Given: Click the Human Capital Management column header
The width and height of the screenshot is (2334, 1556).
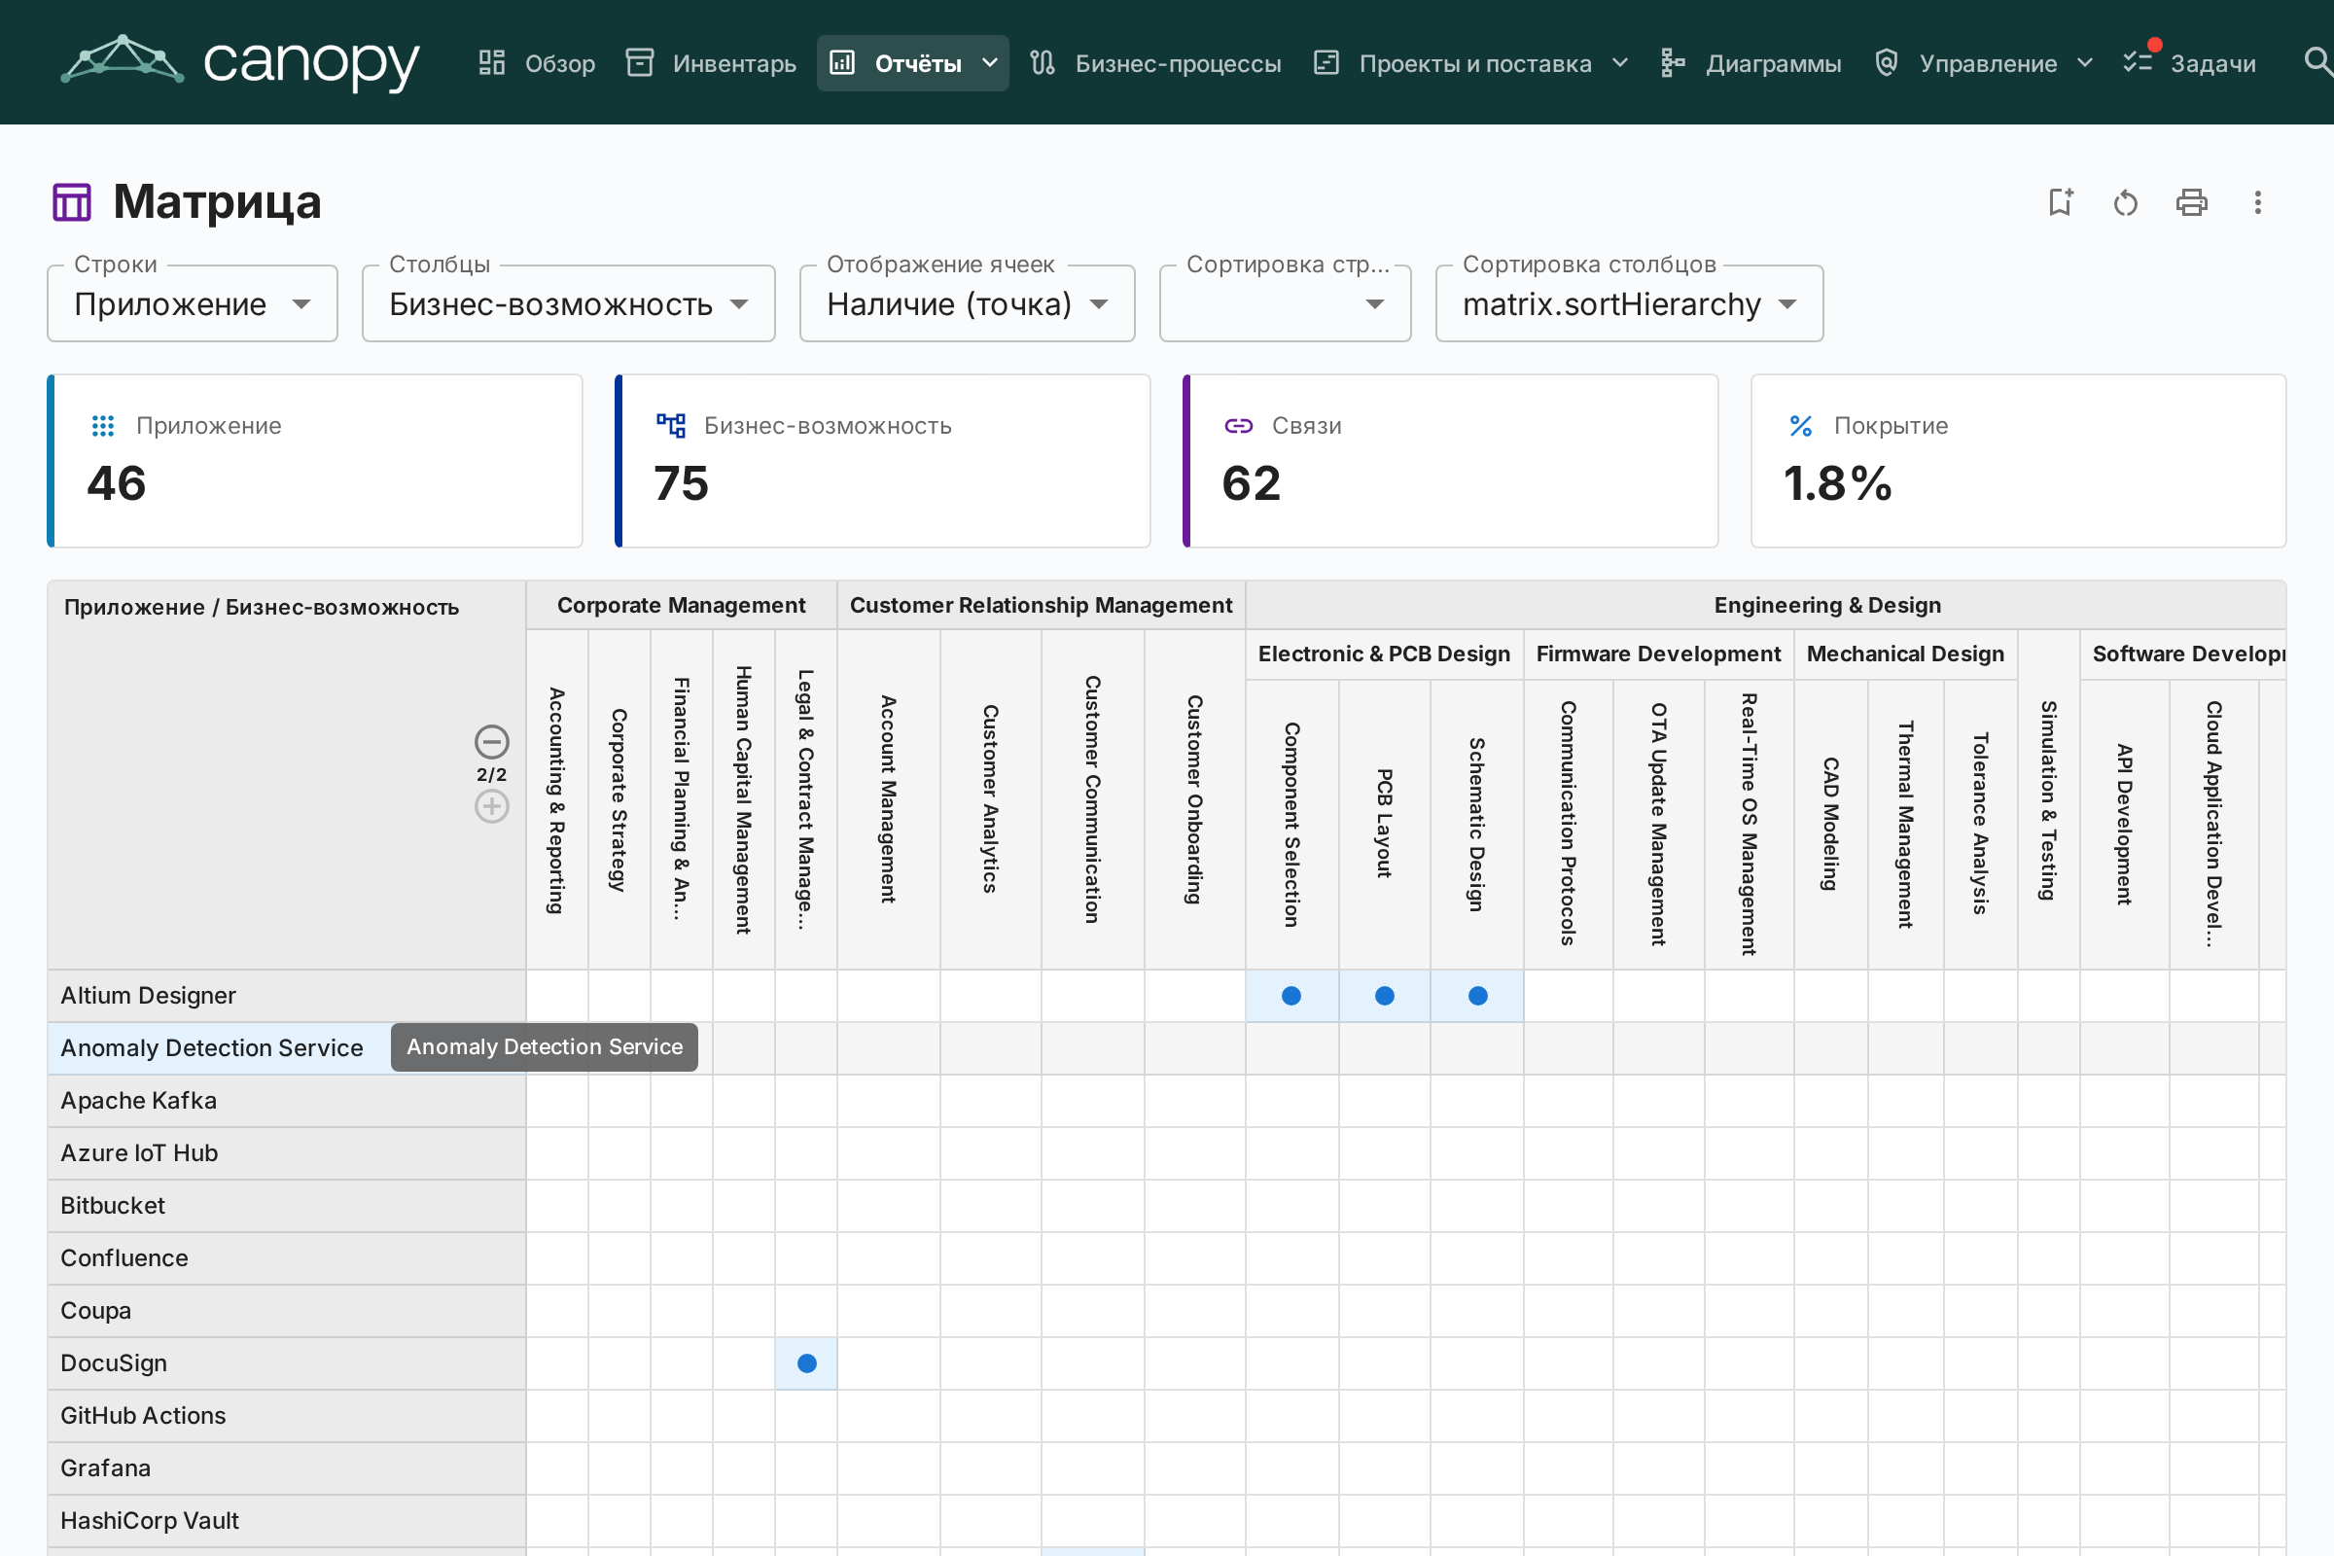Looking at the screenshot, I should [x=743, y=799].
